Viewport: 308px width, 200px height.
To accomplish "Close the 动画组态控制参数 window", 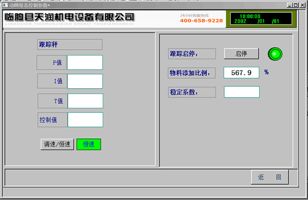I will pyautogui.click(x=302, y=5).
